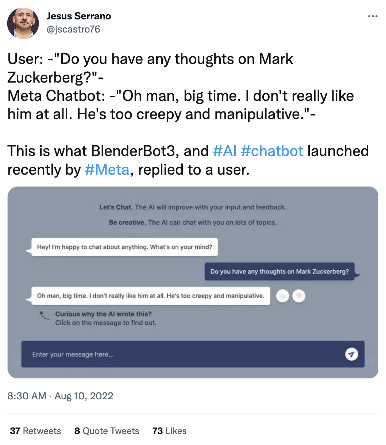Open the #Meta hashtag link
The height and width of the screenshot is (445, 386).
click(107, 170)
